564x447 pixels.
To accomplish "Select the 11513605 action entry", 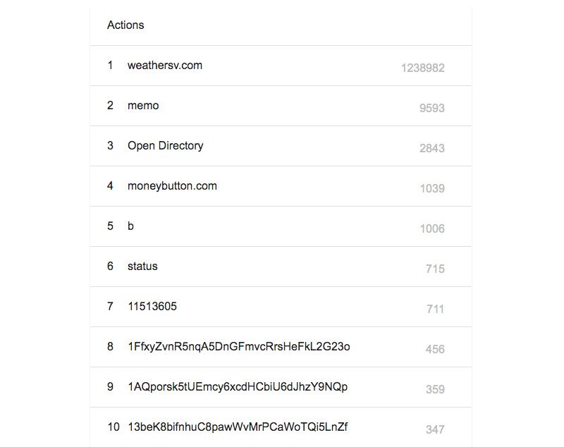I will pos(152,307).
